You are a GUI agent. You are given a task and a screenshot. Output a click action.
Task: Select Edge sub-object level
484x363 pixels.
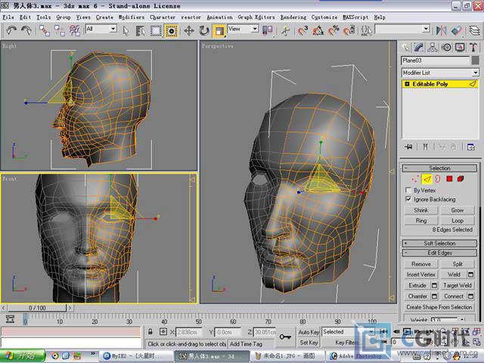[x=427, y=178]
